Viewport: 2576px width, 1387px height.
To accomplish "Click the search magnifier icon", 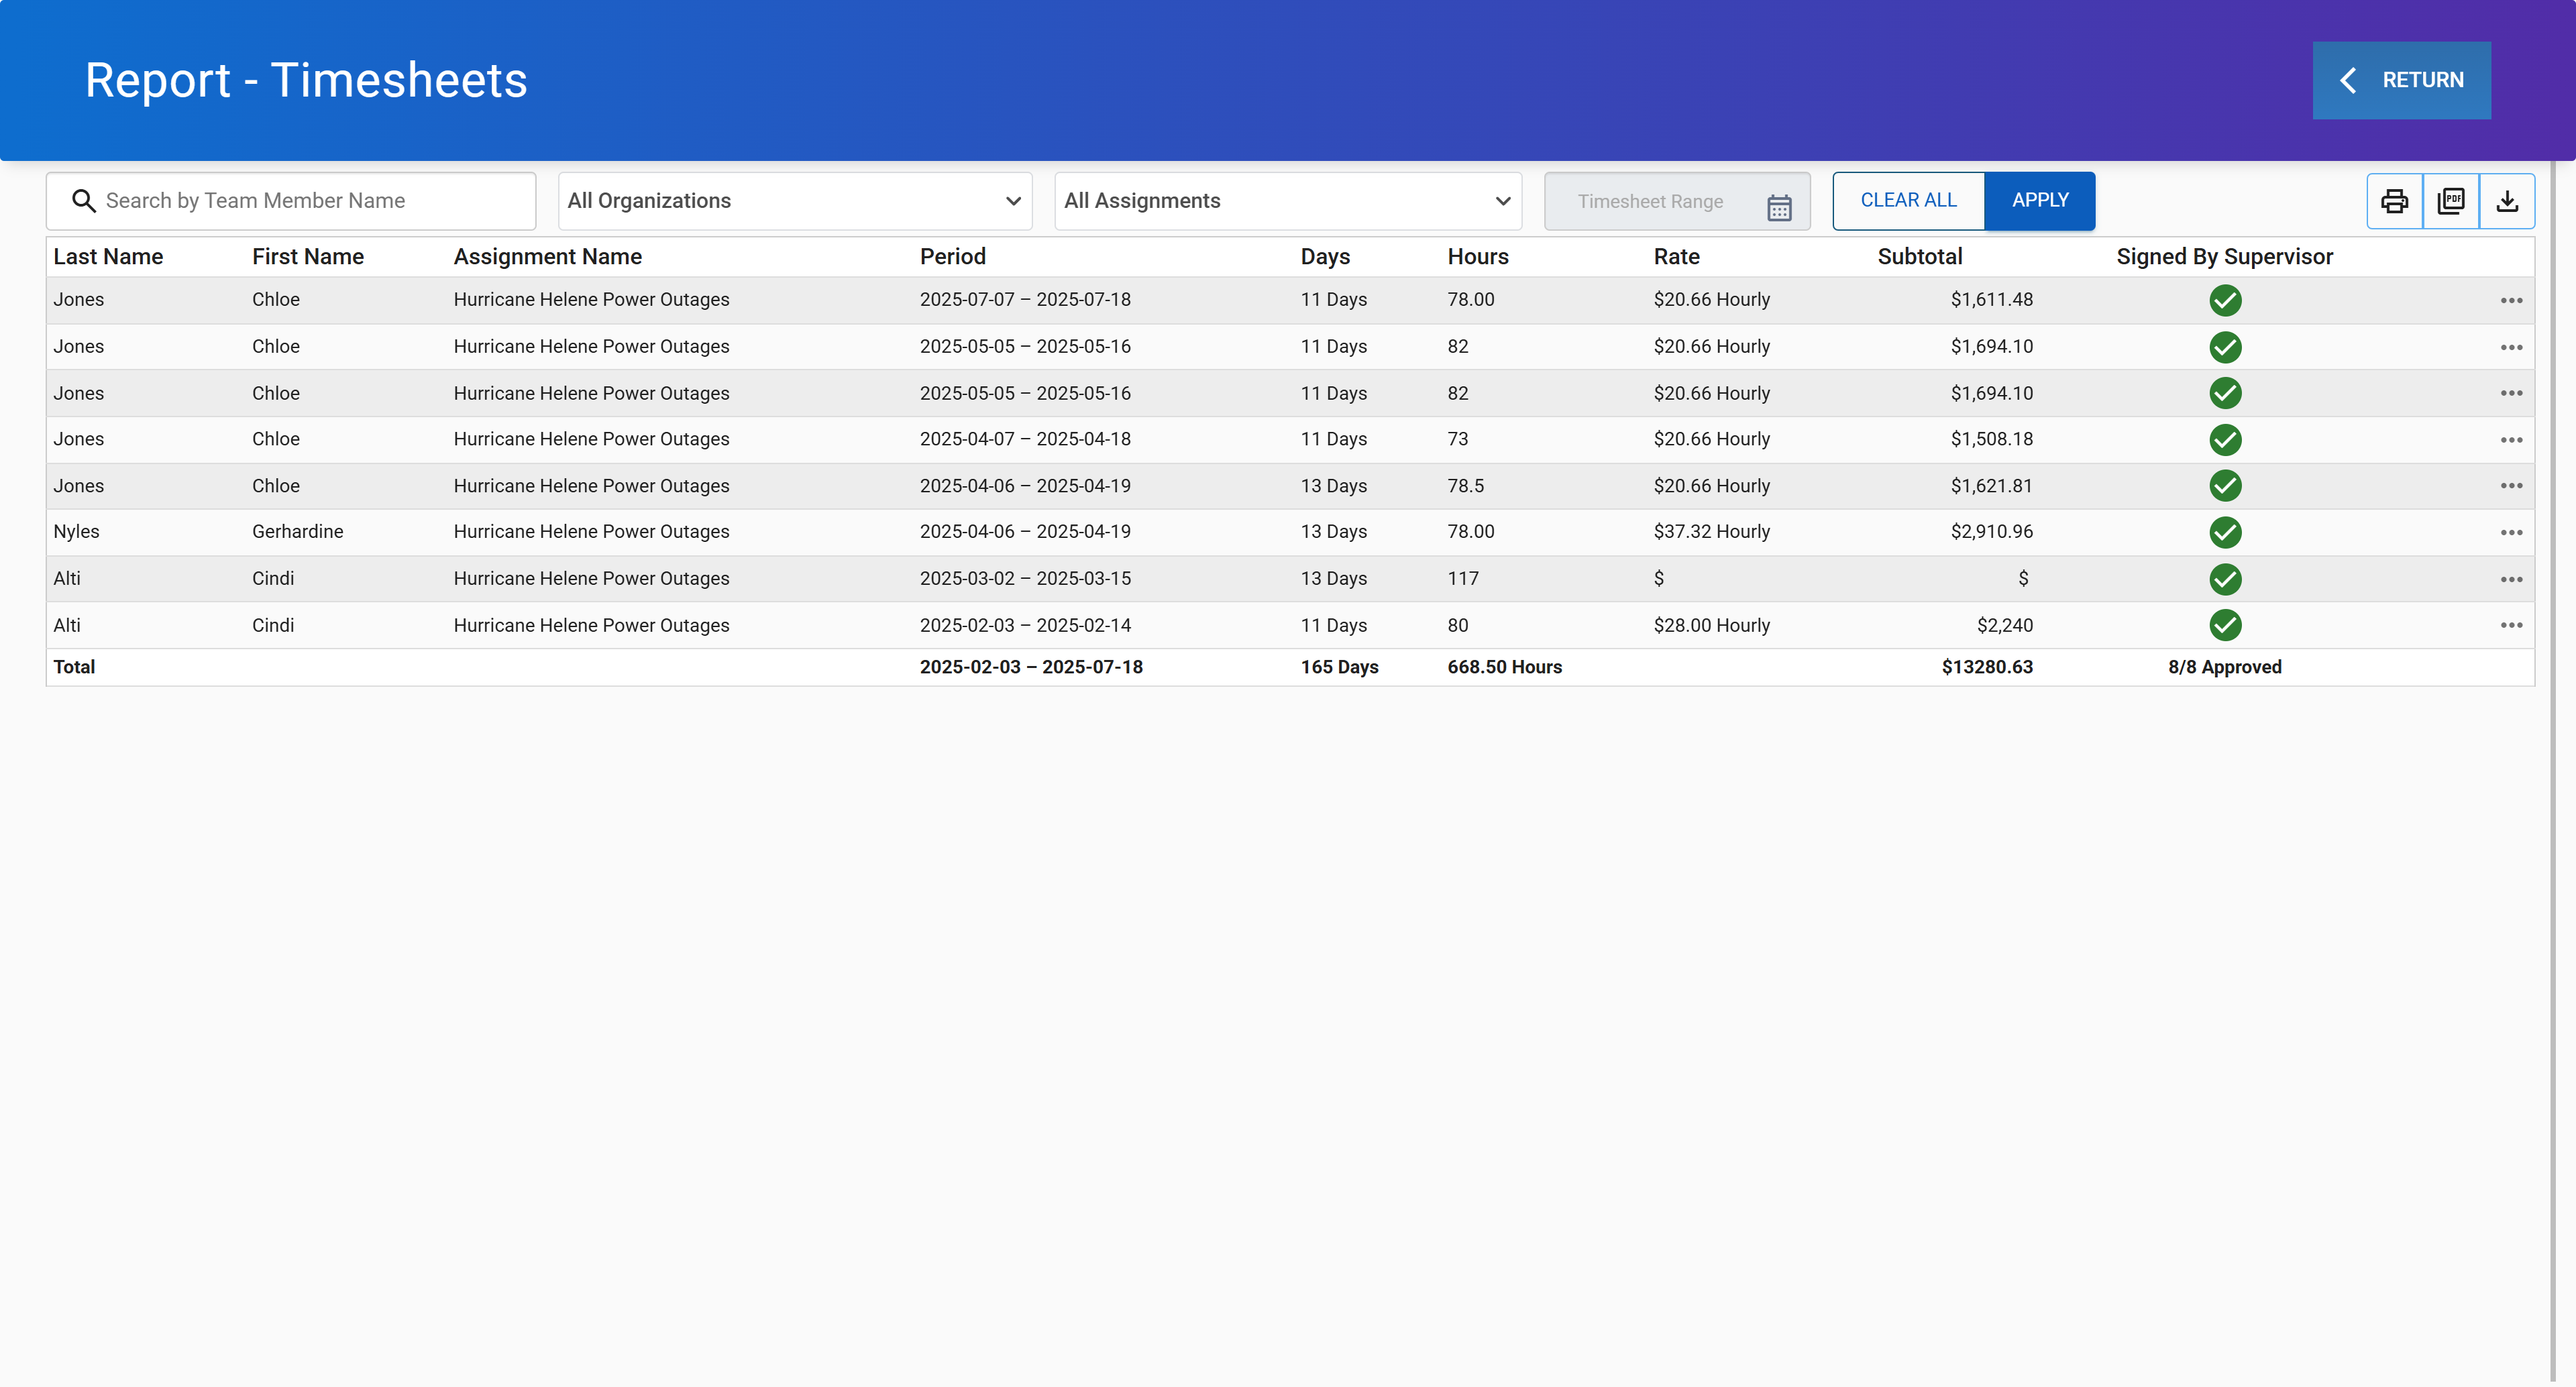I will 85,201.
